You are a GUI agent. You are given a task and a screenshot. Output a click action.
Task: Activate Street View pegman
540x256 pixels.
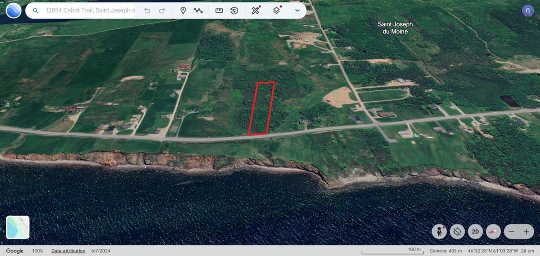tap(439, 232)
